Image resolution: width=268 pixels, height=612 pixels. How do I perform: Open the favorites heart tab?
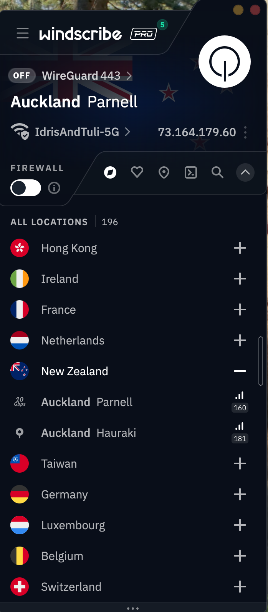tap(137, 172)
